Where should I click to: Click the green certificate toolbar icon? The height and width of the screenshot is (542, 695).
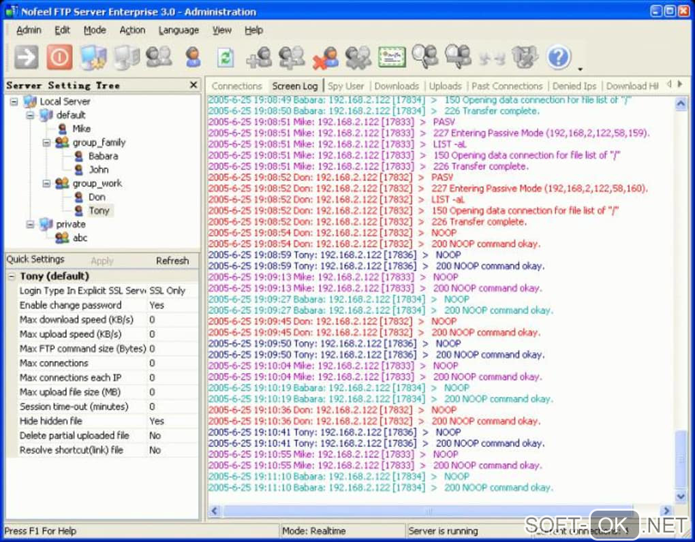pyautogui.click(x=392, y=58)
